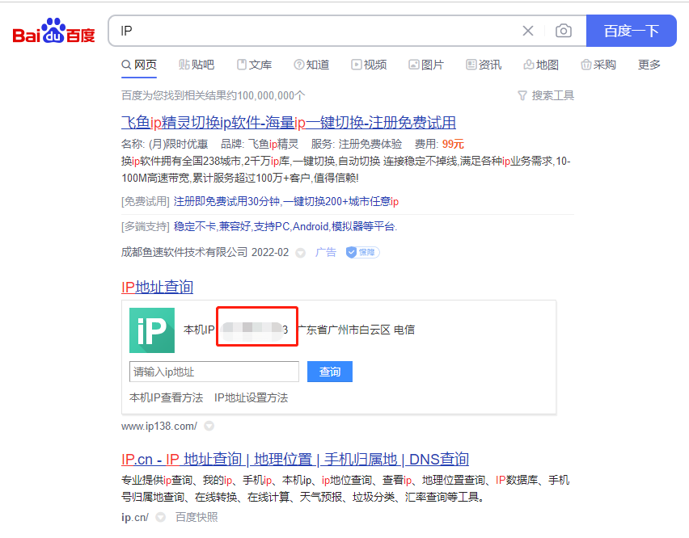
Task: Click the 查询 button
Action: [x=330, y=372]
